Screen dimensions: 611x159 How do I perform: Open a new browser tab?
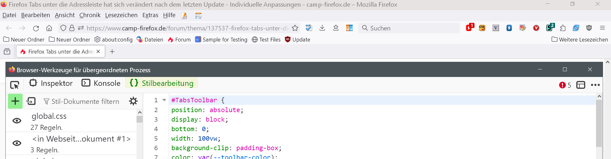click(112, 51)
